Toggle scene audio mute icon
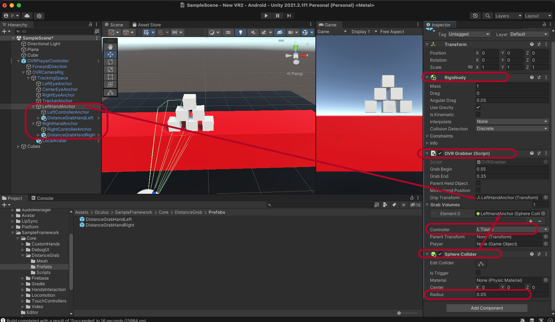Image resolution: width=555 pixels, height=322 pixels. 253,32
